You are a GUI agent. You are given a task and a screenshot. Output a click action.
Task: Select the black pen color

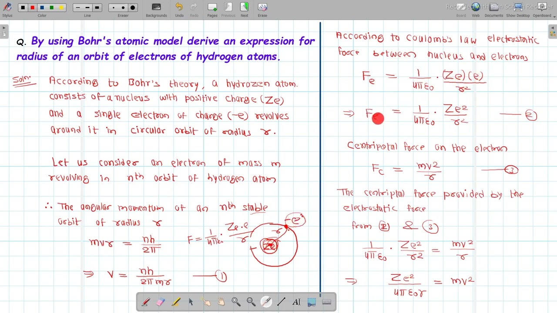[23, 7]
